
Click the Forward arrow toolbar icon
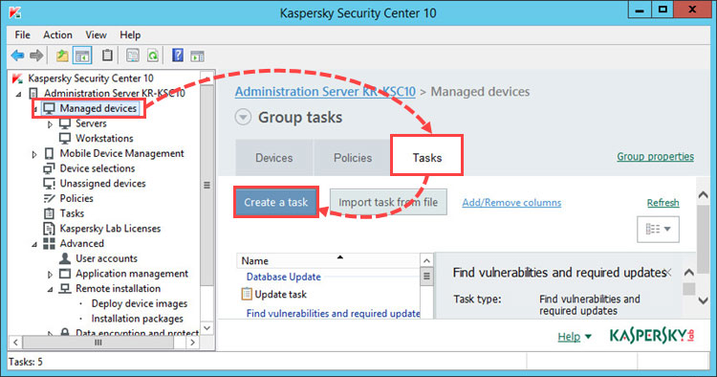[x=36, y=55]
